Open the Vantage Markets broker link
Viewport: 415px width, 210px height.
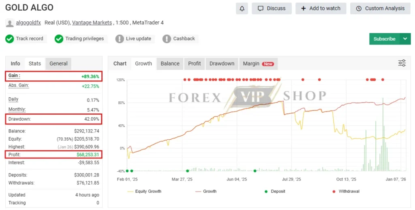coord(92,23)
